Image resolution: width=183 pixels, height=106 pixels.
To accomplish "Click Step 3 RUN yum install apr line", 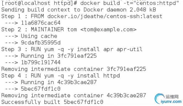I will pos(72,49).
